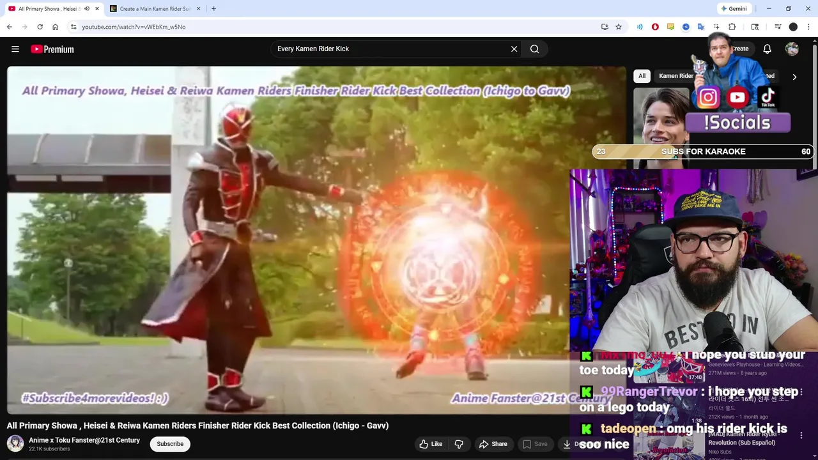Viewport: 818px width, 460px height.
Task: Mute the audio-playing tab speaker icon
Action: pos(87,9)
